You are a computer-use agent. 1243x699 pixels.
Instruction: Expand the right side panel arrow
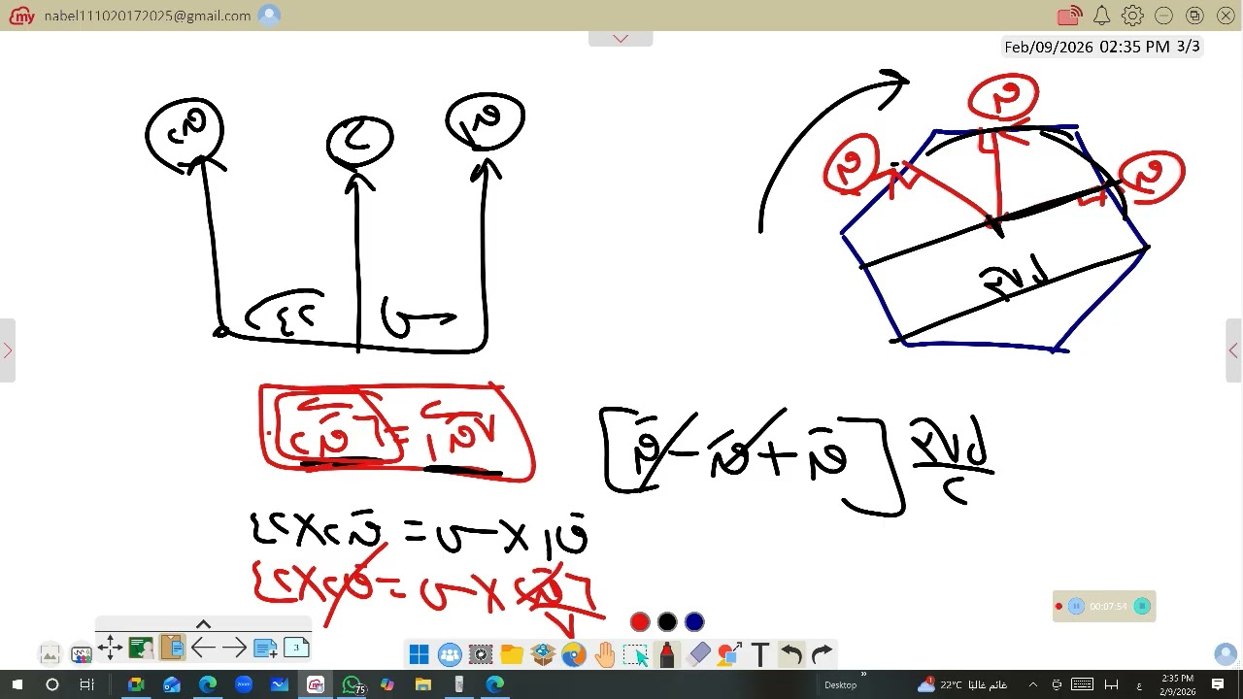[1233, 350]
